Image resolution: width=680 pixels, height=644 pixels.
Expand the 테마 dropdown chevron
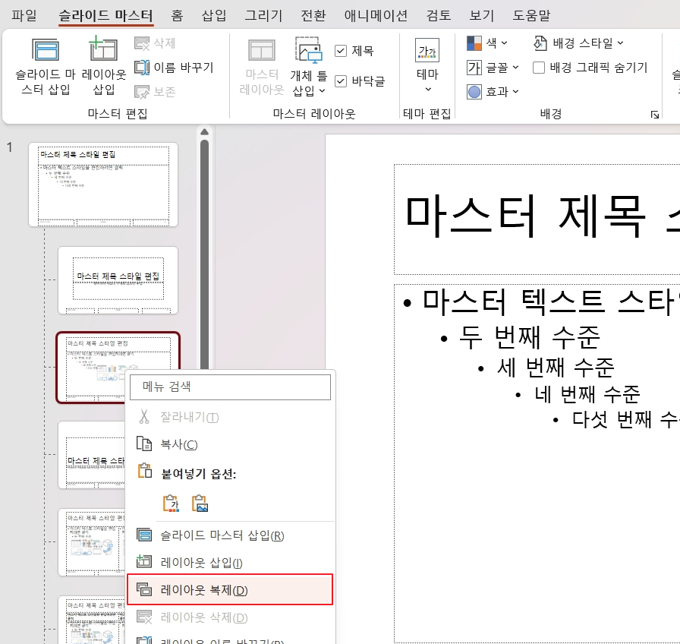428,90
